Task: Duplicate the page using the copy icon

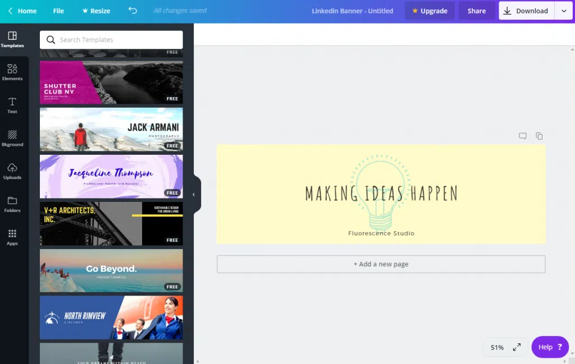Action: [539, 136]
